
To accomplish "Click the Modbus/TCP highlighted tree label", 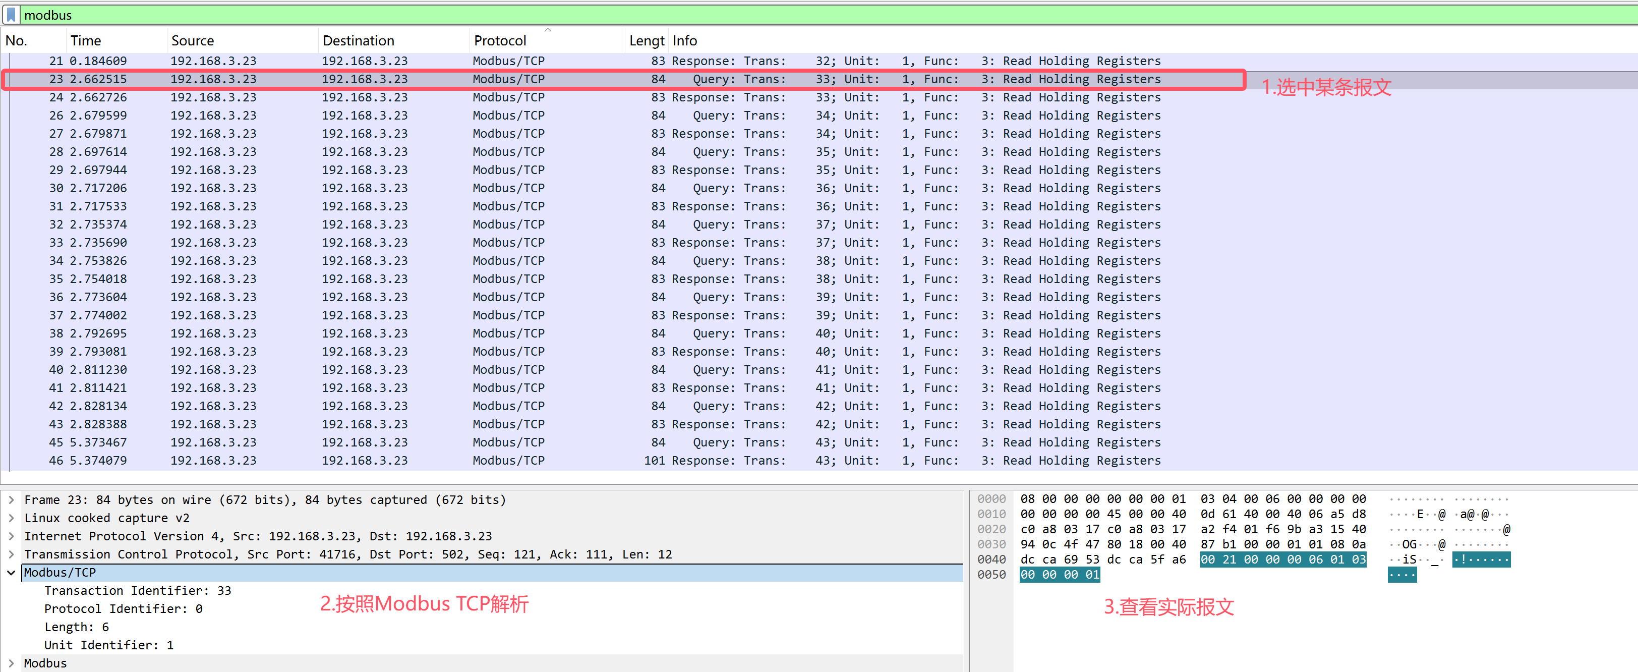I will pyautogui.click(x=60, y=573).
